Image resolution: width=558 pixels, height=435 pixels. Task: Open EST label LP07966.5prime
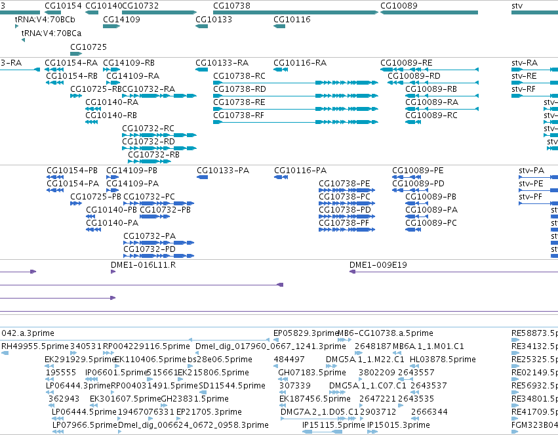(85, 425)
